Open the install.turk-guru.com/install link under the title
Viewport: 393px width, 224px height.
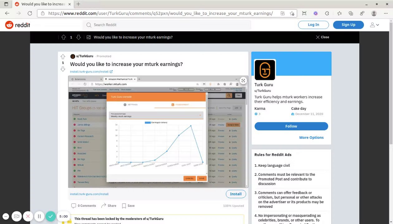click(91, 72)
